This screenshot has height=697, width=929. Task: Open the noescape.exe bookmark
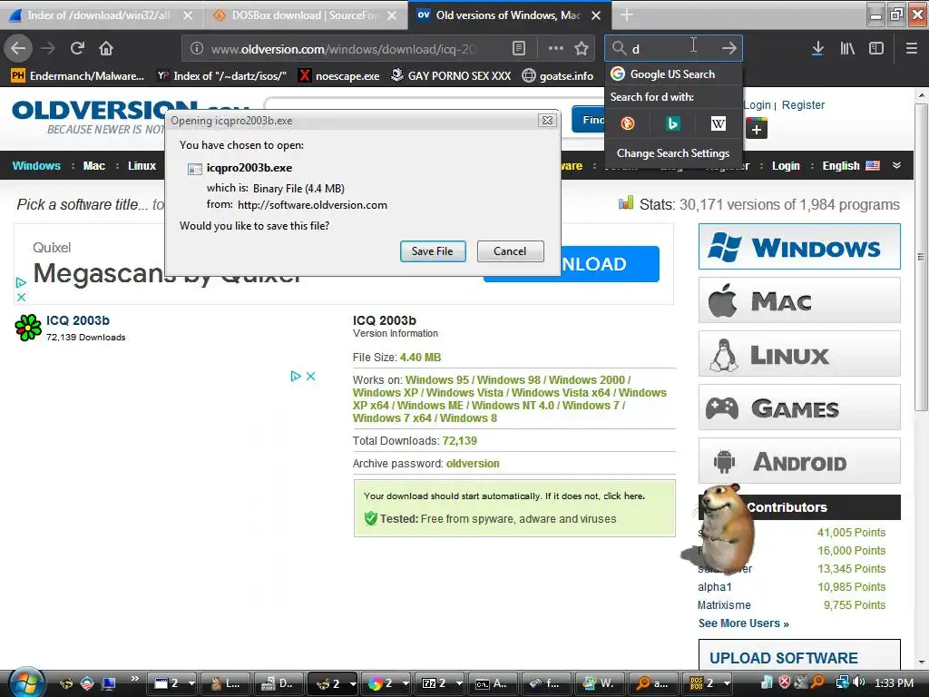click(x=339, y=76)
